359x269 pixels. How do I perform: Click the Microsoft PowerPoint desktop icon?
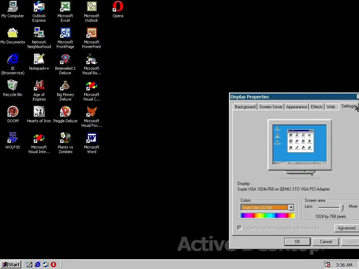point(92,38)
